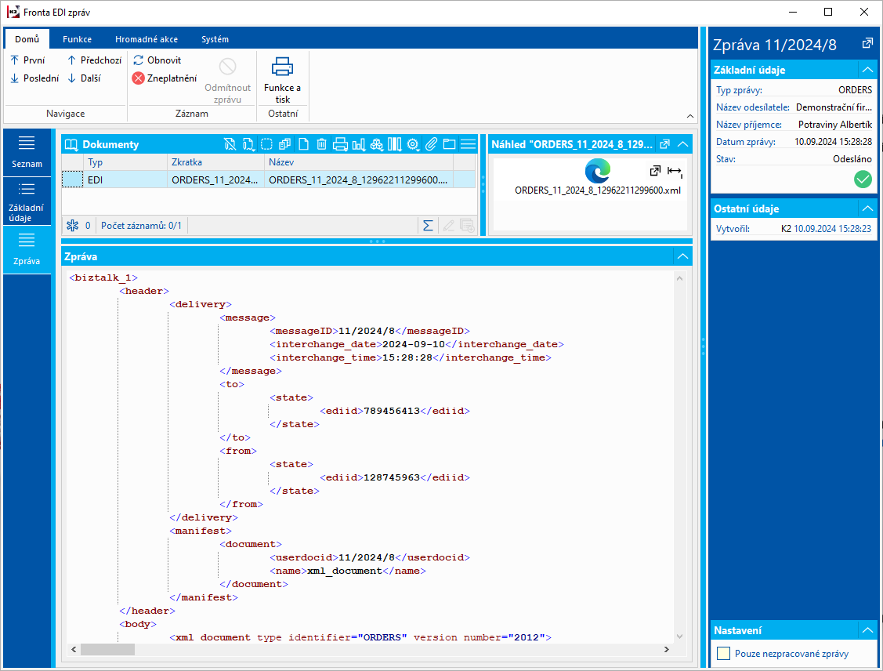Viewport: 883px width, 671px height.
Task: Click the print icon in the Dokumenty toolbar
Action: 340,144
